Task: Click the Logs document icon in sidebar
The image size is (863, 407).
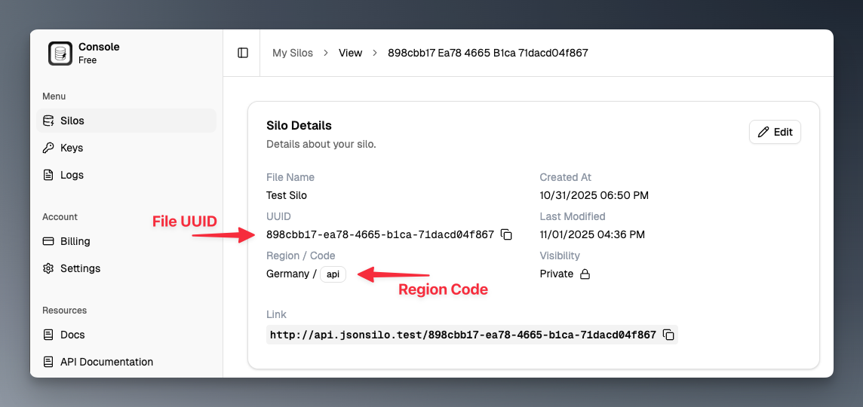Action: click(x=48, y=175)
